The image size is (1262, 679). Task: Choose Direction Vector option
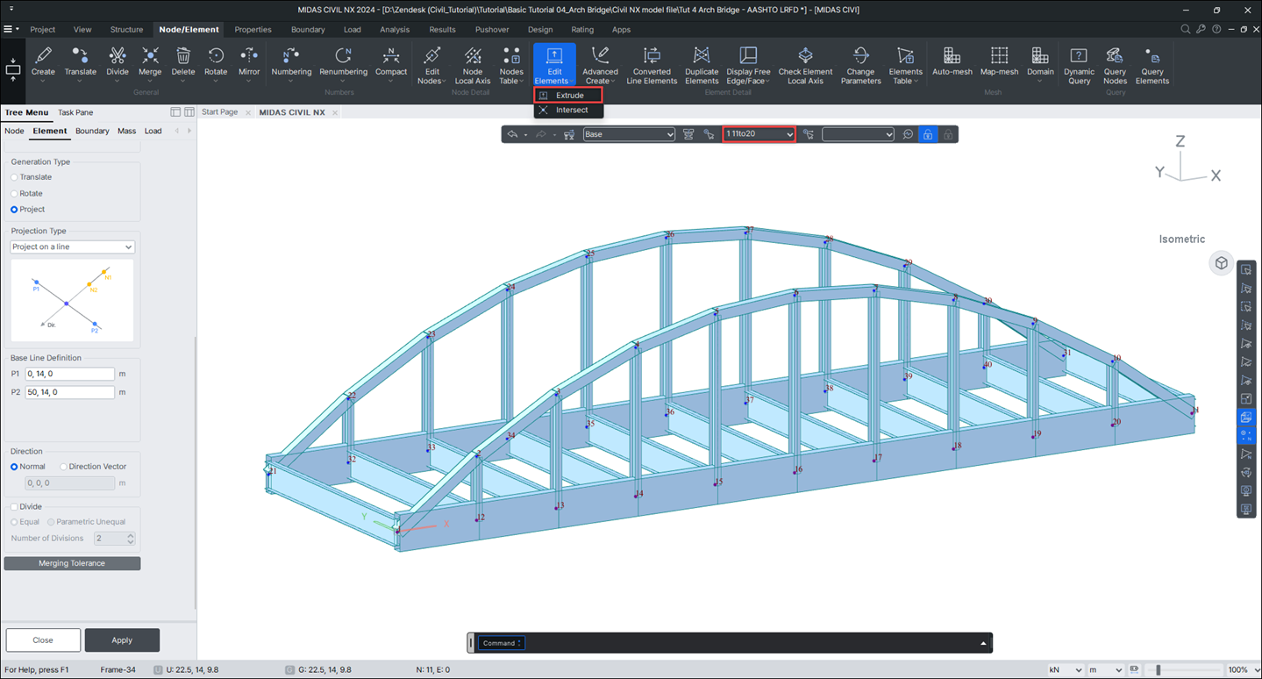pos(64,467)
